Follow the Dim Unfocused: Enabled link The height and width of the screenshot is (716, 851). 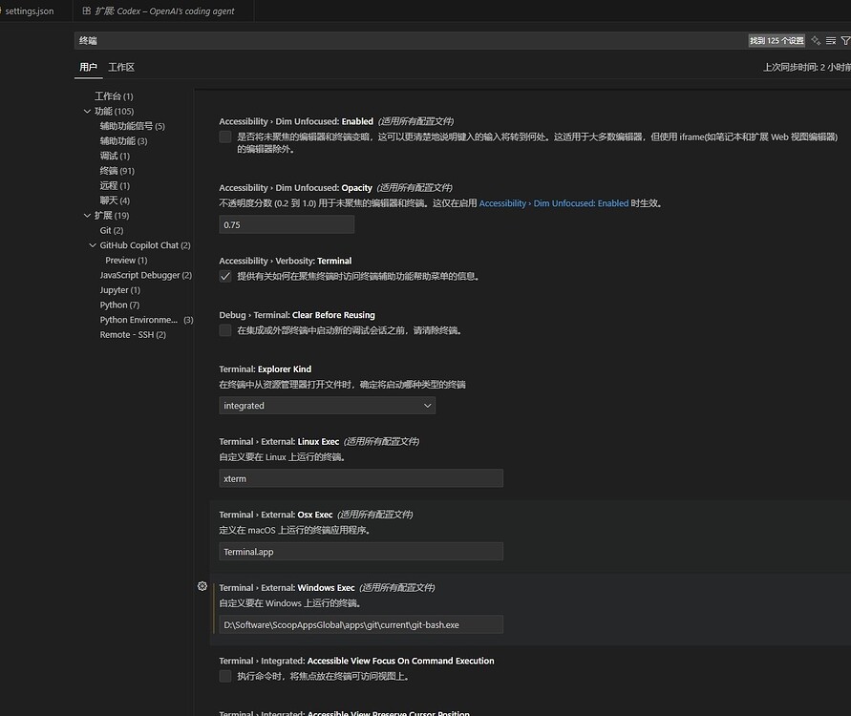click(x=554, y=203)
